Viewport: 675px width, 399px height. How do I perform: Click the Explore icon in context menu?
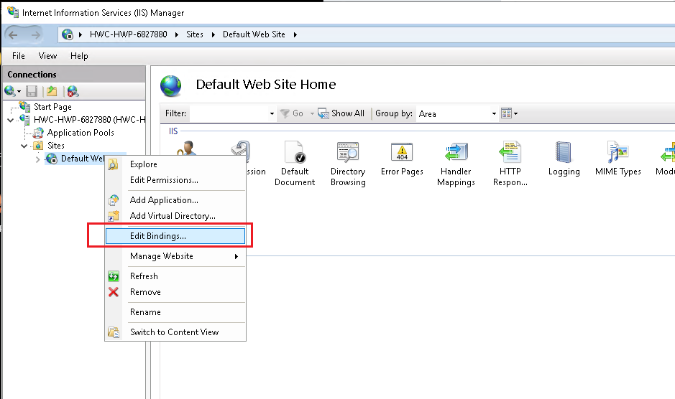click(x=113, y=164)
